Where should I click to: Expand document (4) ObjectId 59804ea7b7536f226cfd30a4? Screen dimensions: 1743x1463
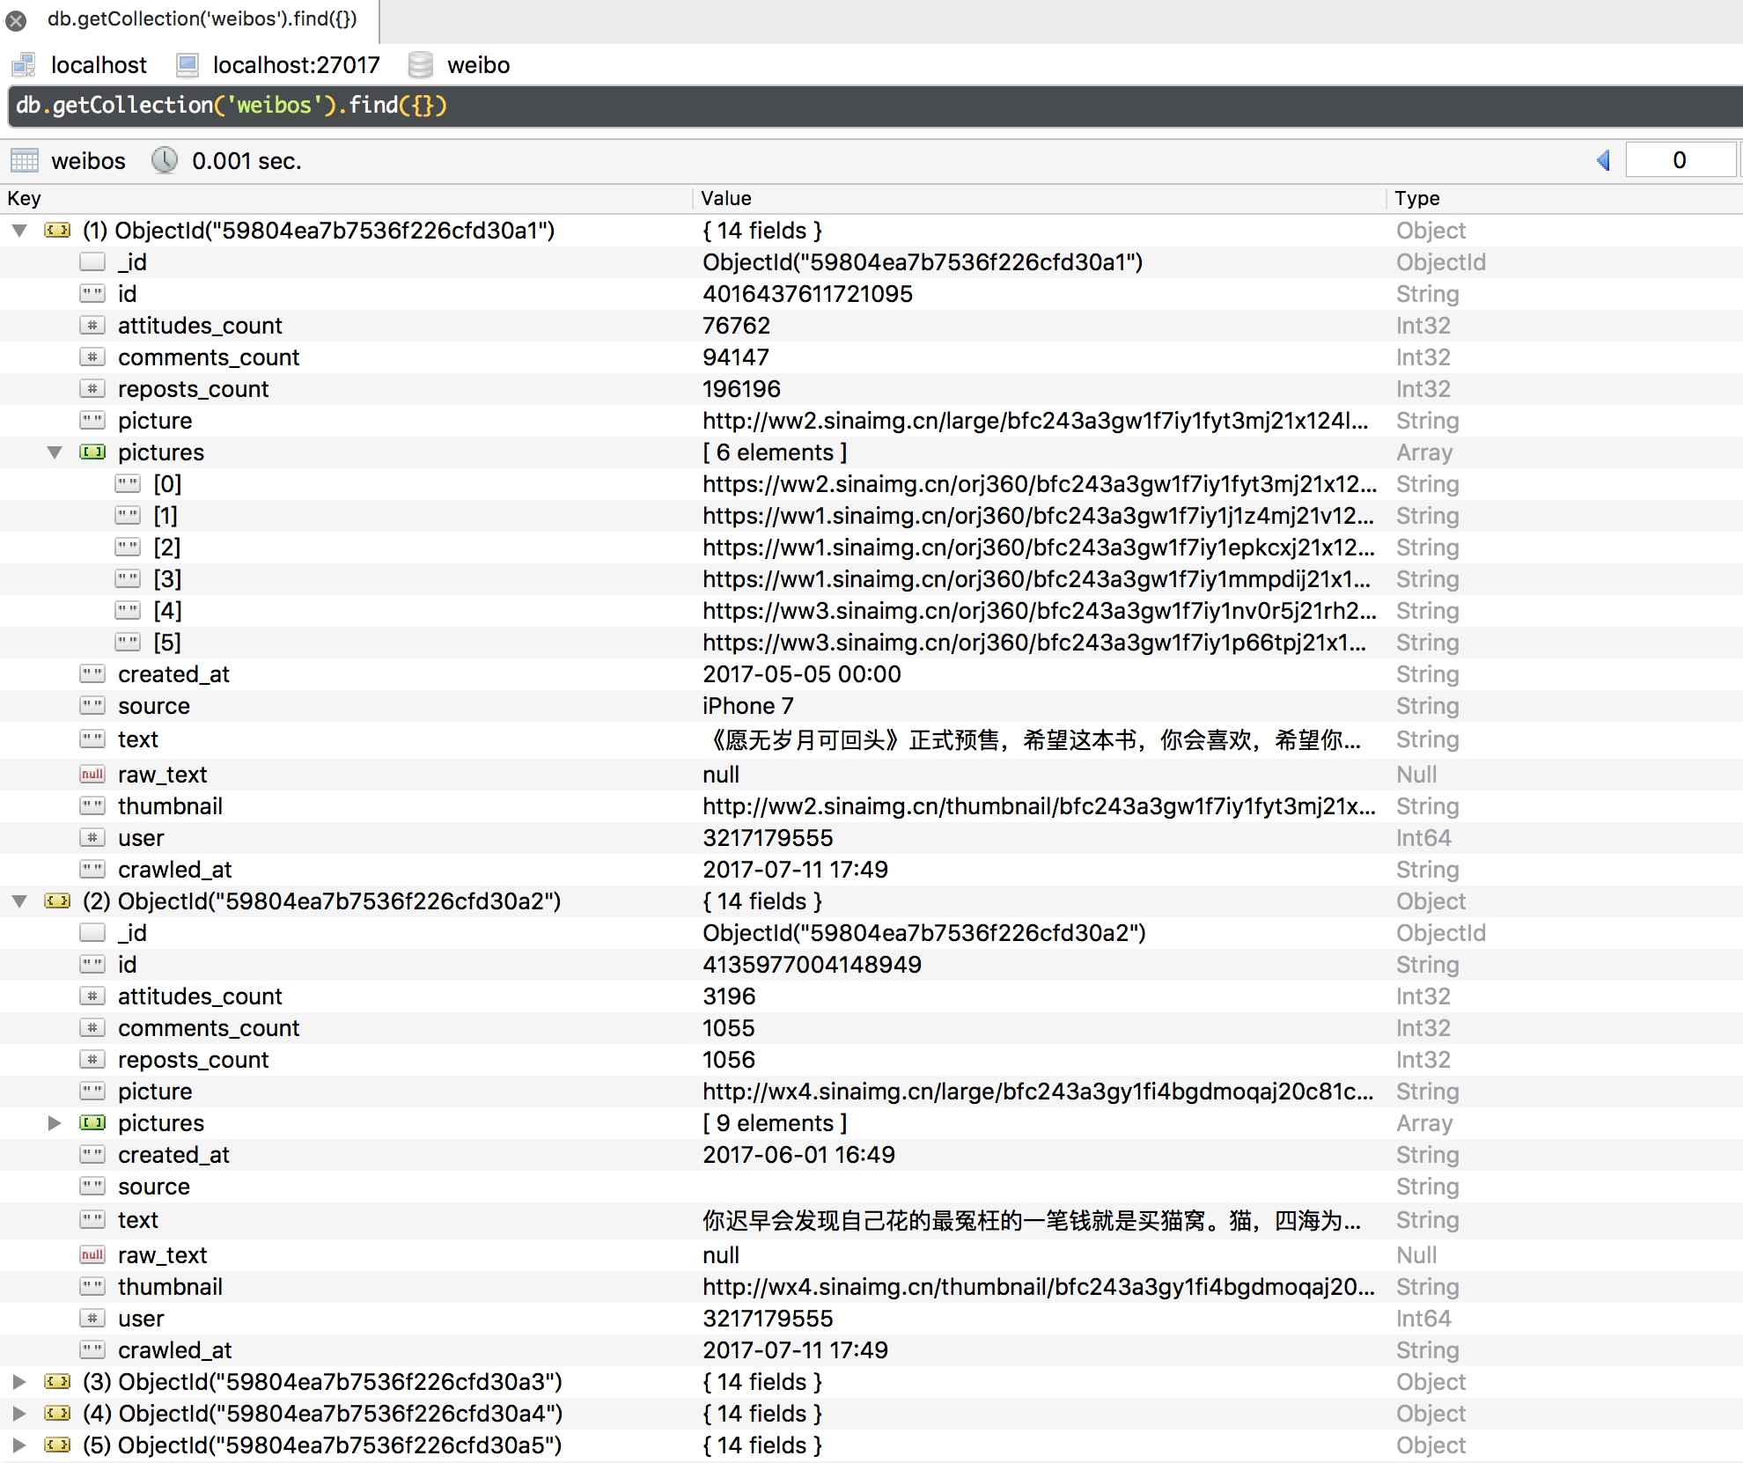[x=19, y=1414]
